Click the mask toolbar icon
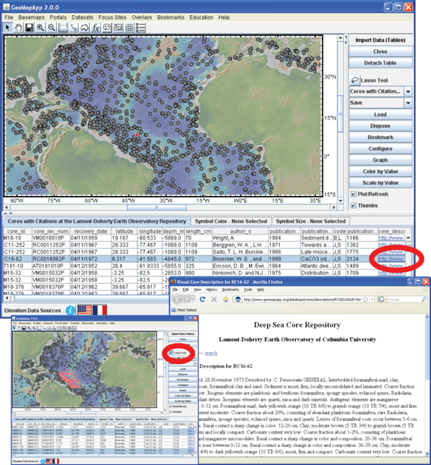Image resolution: width=431 pixels, height=465 pixels. [x=107, y=28]
